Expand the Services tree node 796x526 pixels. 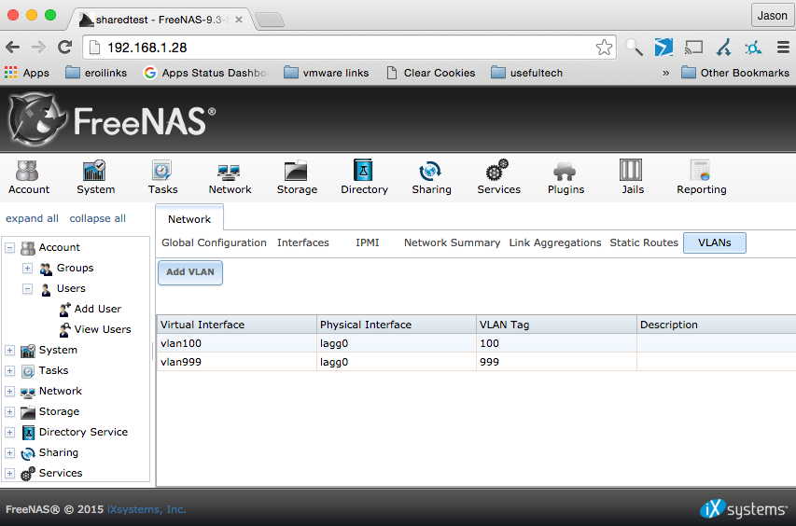(x=9, y=473)
